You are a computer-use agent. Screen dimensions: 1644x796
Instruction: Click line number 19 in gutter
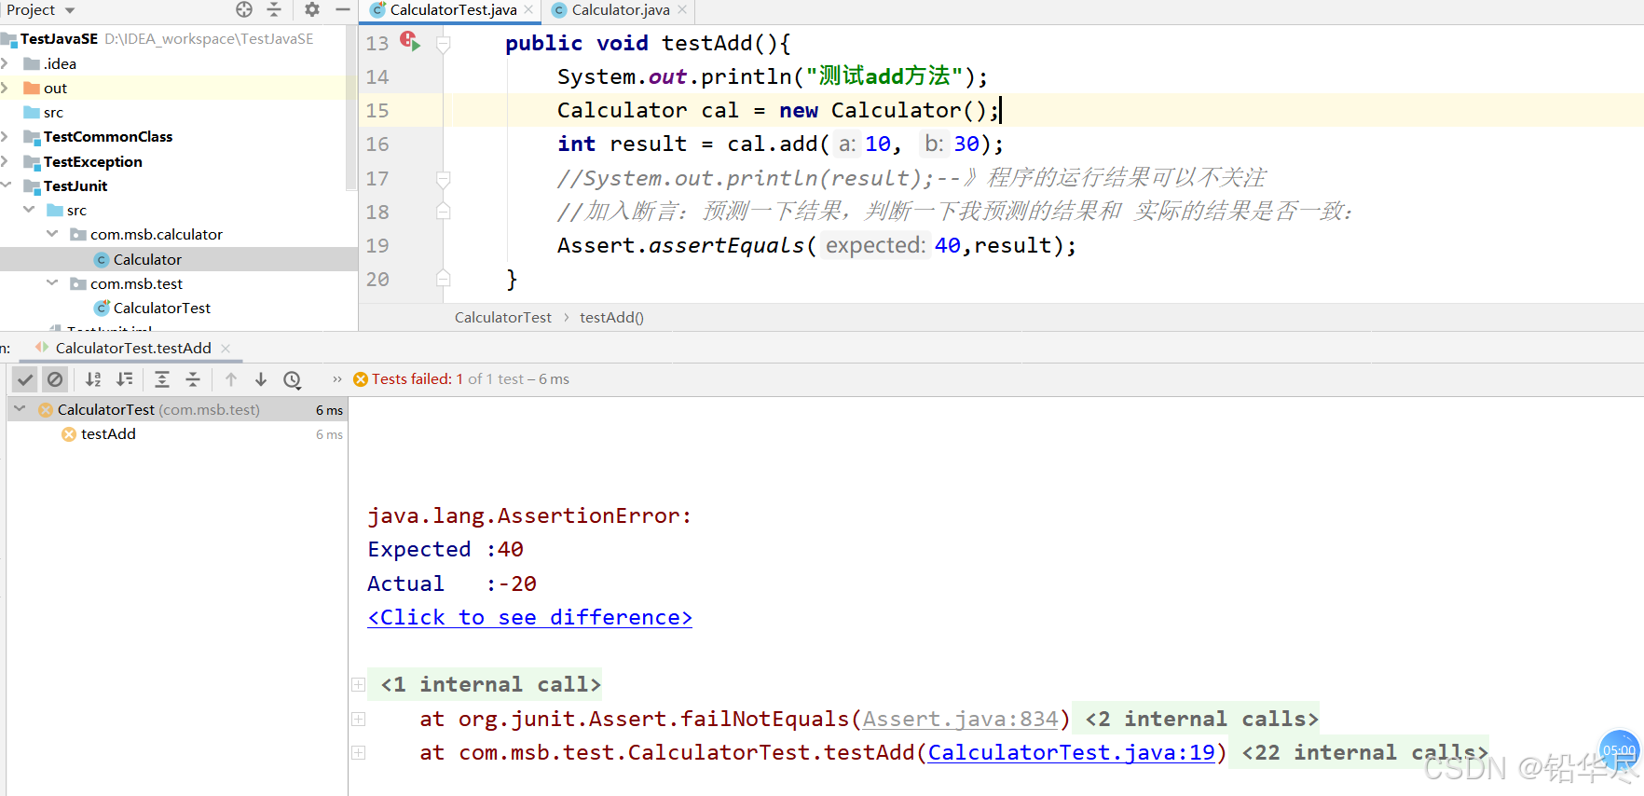[377, 246]
